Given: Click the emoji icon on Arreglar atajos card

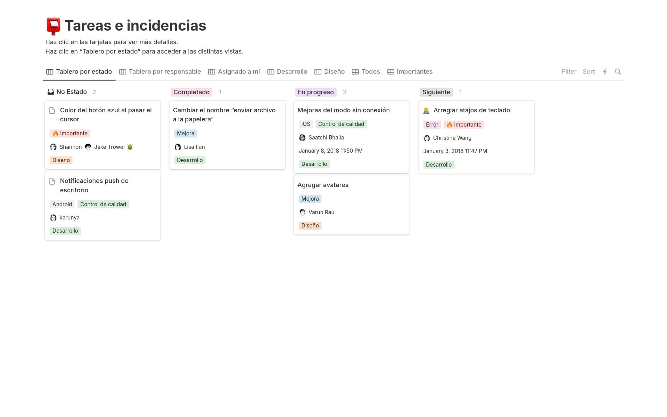Looking at the screenshot, I should [x=426, y=111].
